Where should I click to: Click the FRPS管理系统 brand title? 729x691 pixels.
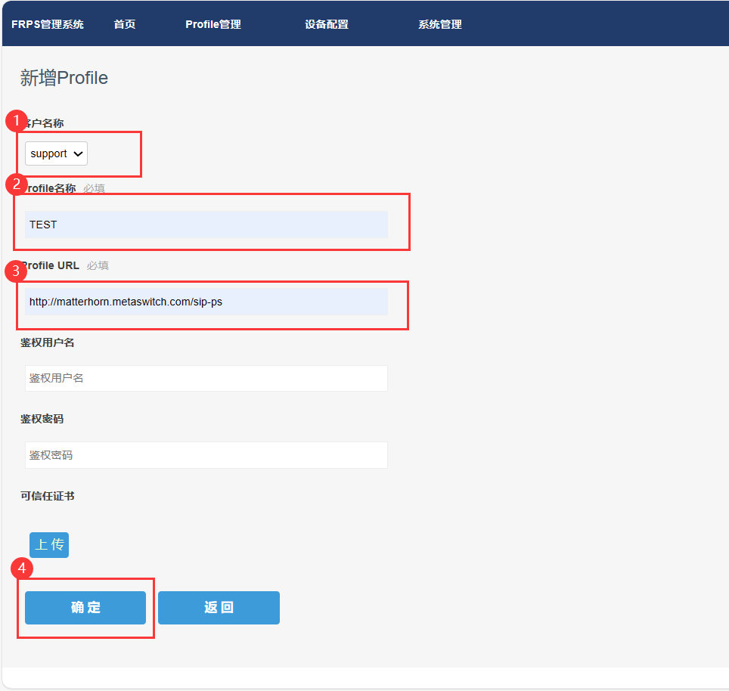pyautogui.click(x=48, y=24)
